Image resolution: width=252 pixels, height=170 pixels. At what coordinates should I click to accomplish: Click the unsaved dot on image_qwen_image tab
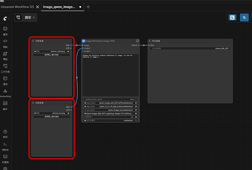(x=80, y=7)
